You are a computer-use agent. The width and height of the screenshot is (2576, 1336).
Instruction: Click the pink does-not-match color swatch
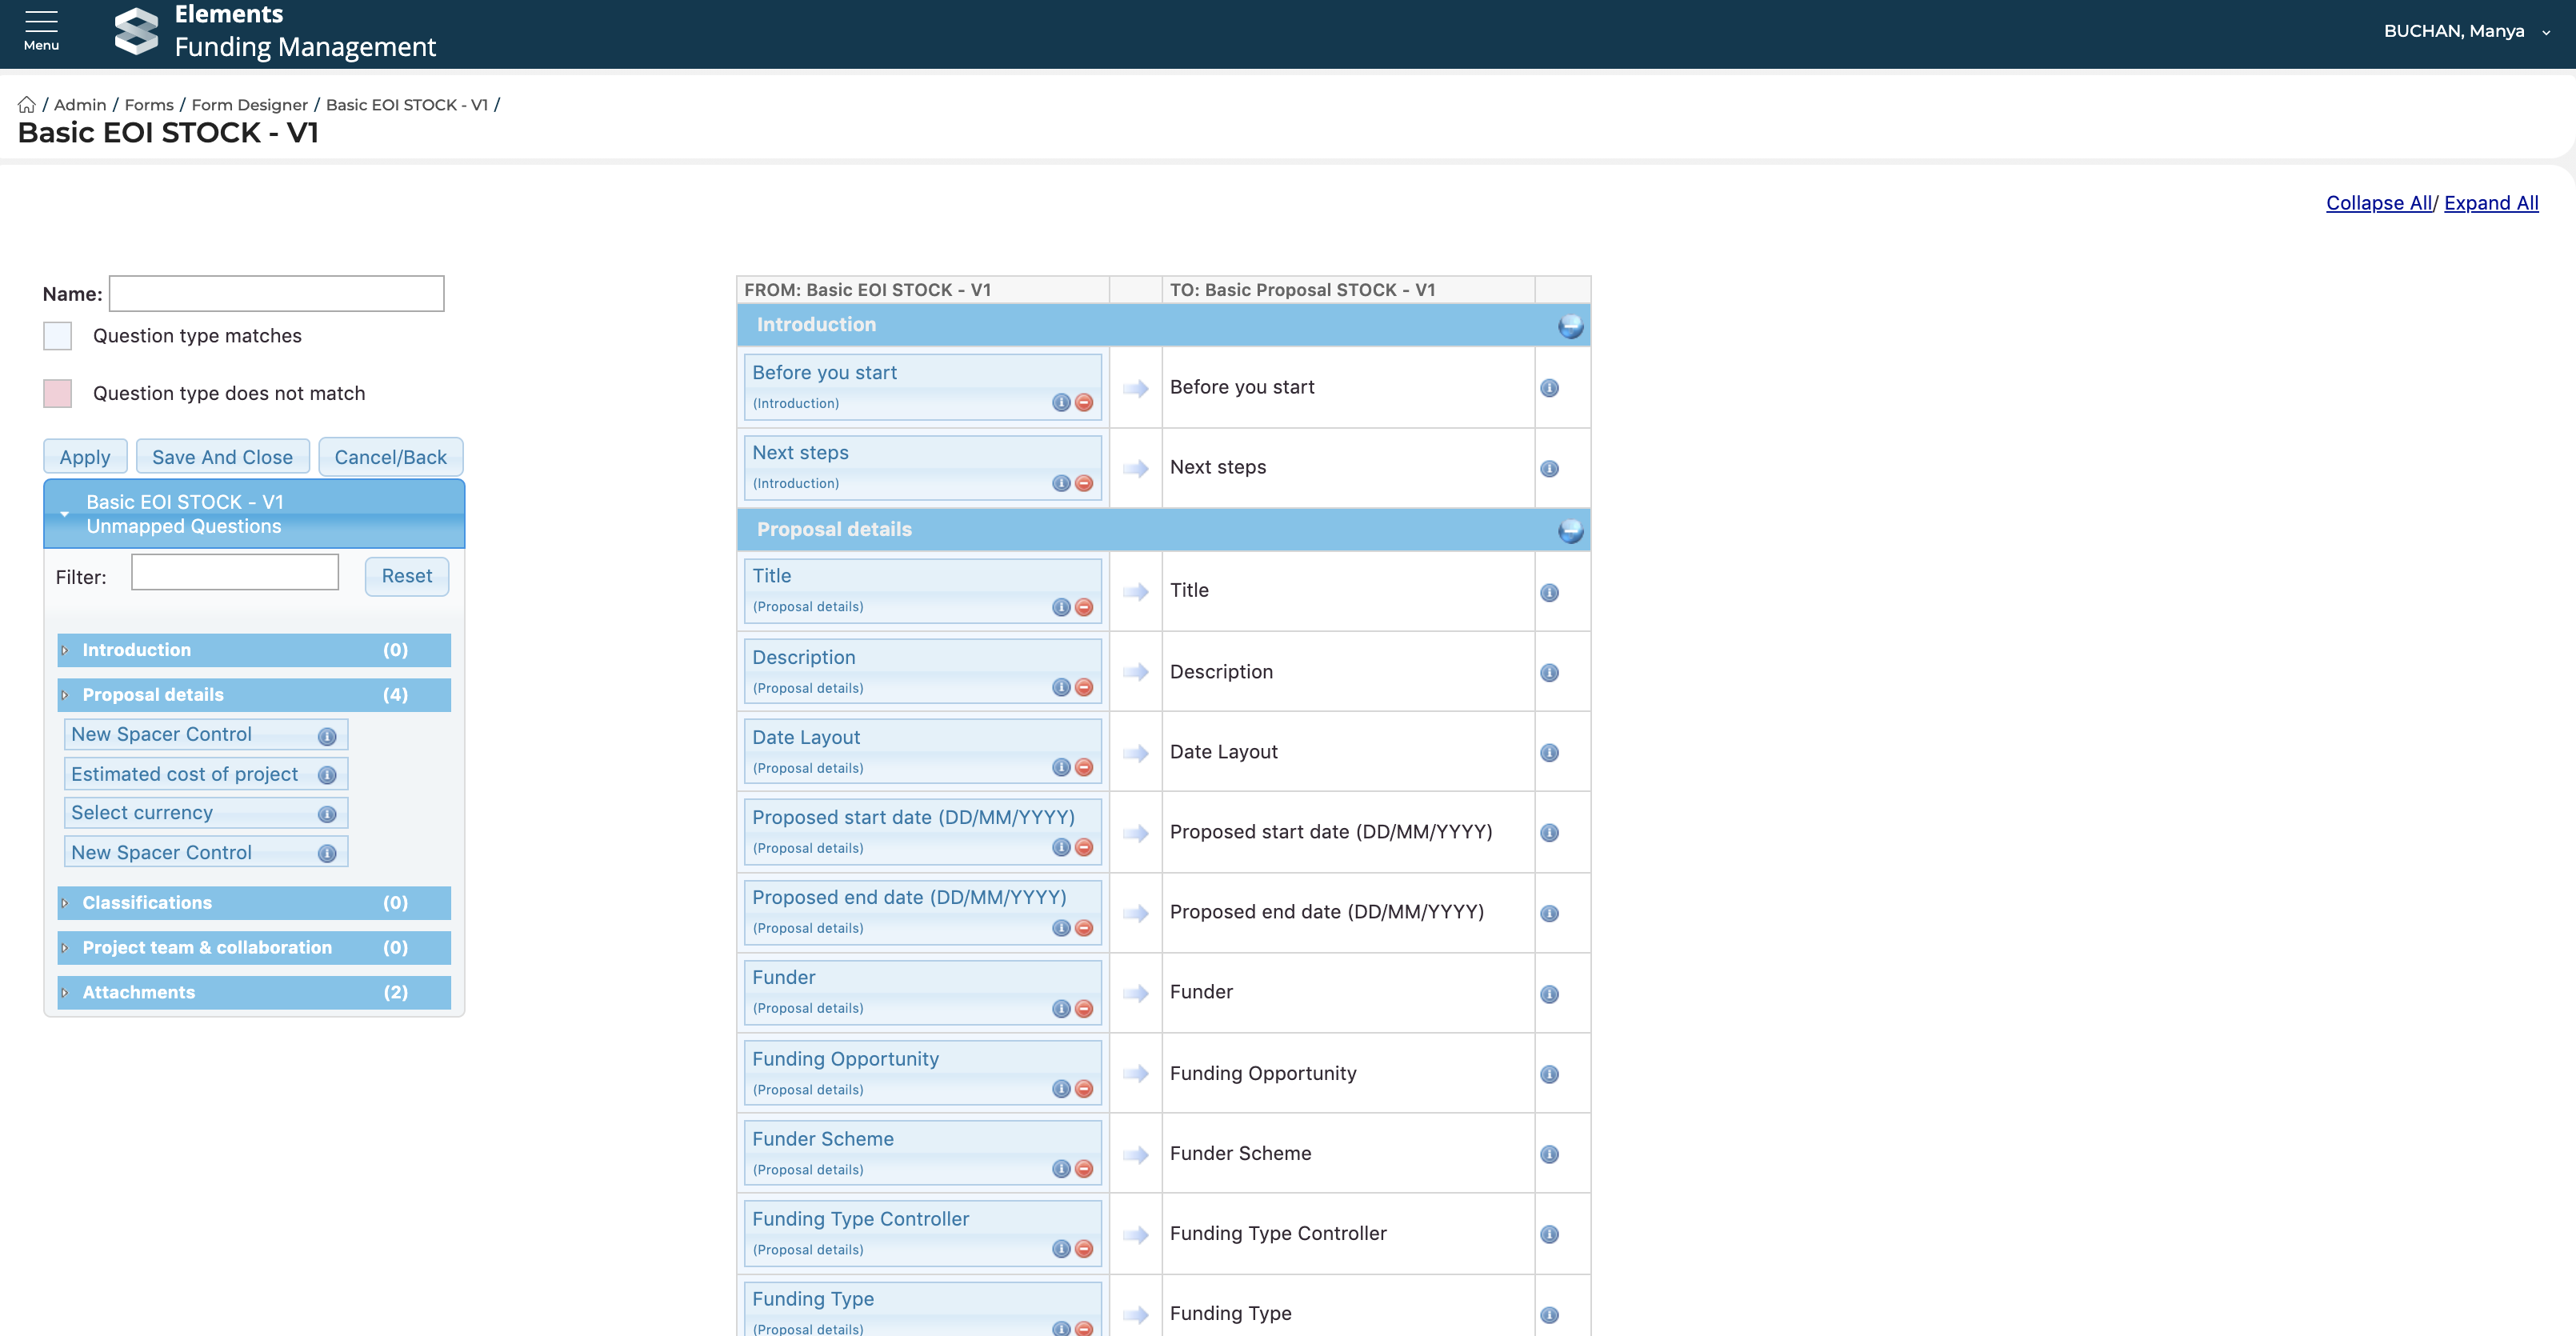(58, 393)
